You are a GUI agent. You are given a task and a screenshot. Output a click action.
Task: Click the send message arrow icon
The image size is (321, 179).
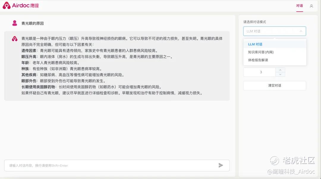(x=221, y=165)
